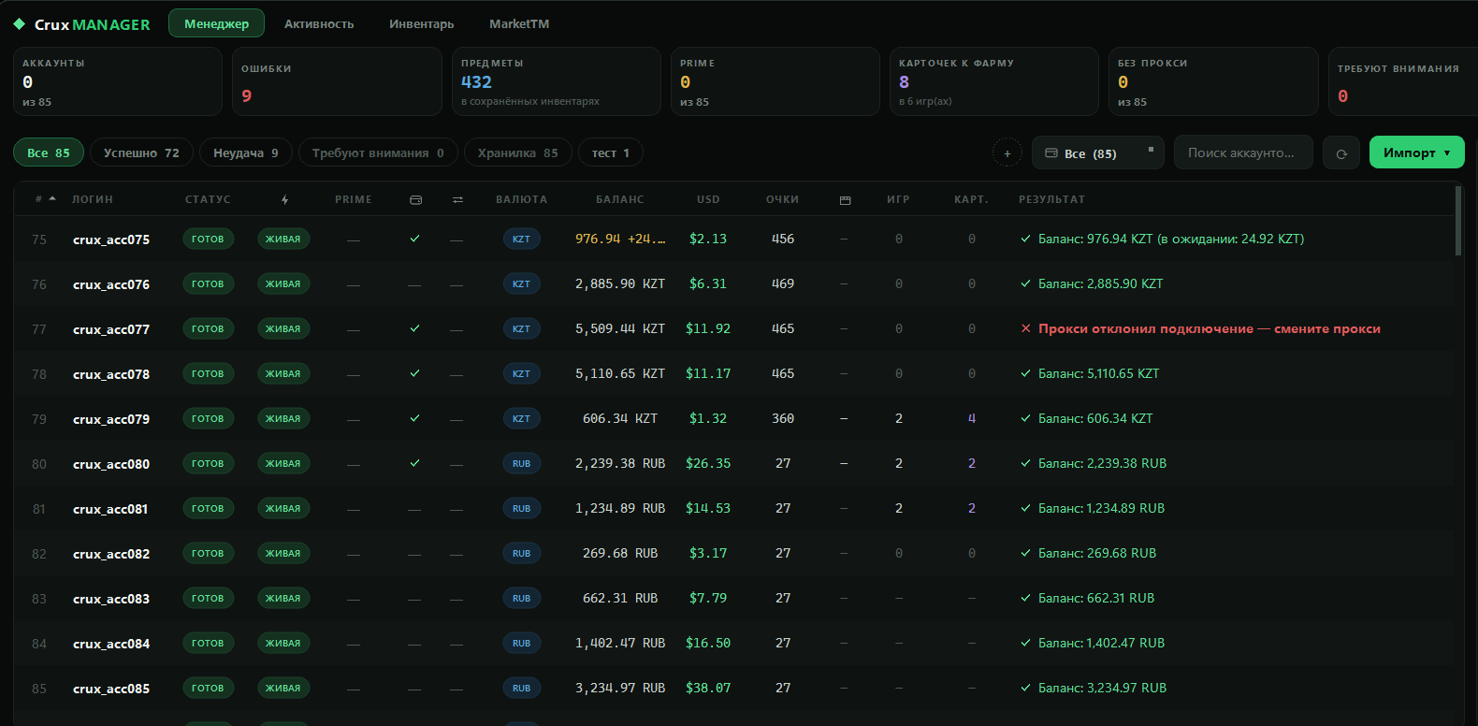Switch to the Менеджер tab
Screen dimensions: 1478x726
[216, 23]
